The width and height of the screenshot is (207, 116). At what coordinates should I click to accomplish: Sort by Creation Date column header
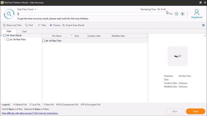[99, 36]
